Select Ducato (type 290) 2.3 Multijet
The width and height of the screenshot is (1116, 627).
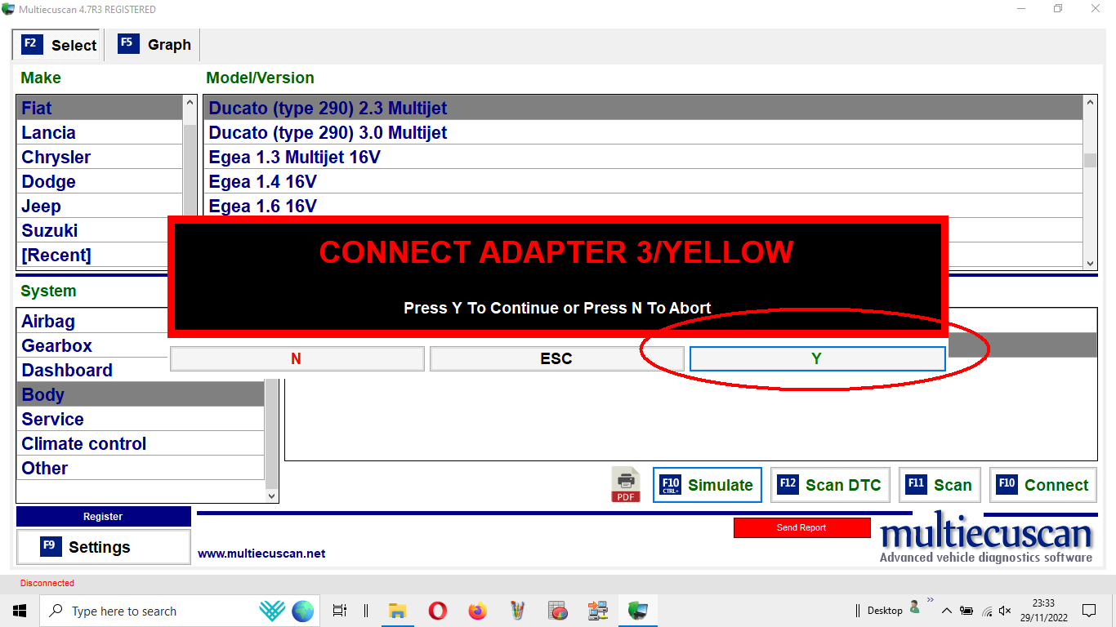(x=644, y=108)
